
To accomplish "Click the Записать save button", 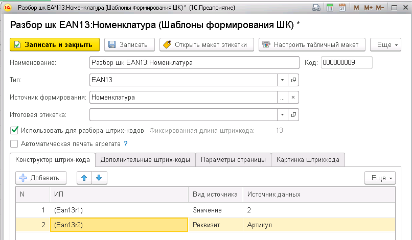I will click(x=129, y=44).
